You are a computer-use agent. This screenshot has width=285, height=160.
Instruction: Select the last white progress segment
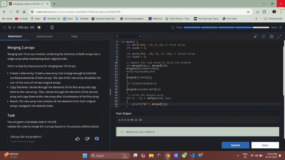[x=261, y=27]
